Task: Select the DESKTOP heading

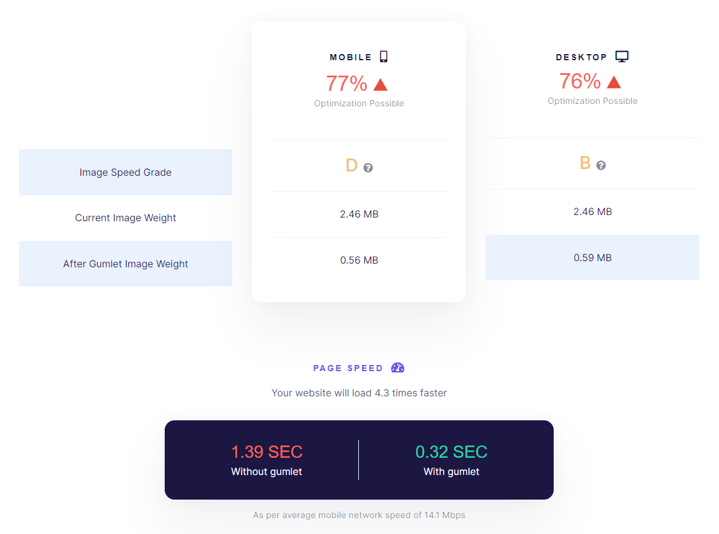Action: [581, 57]
